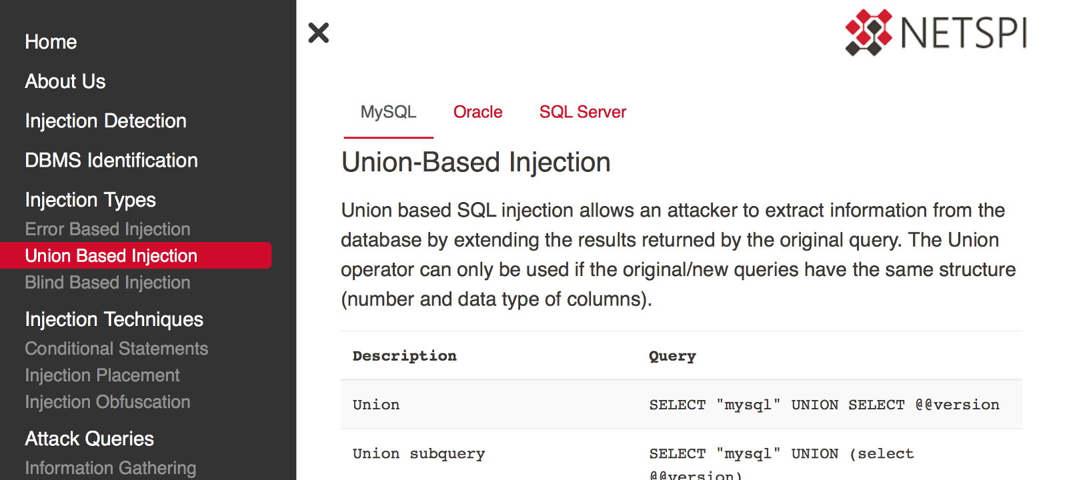This screenshot has height=480, width=1067.
Task: Click the Union query cell with @@version
Action: [x=824, y=405]
